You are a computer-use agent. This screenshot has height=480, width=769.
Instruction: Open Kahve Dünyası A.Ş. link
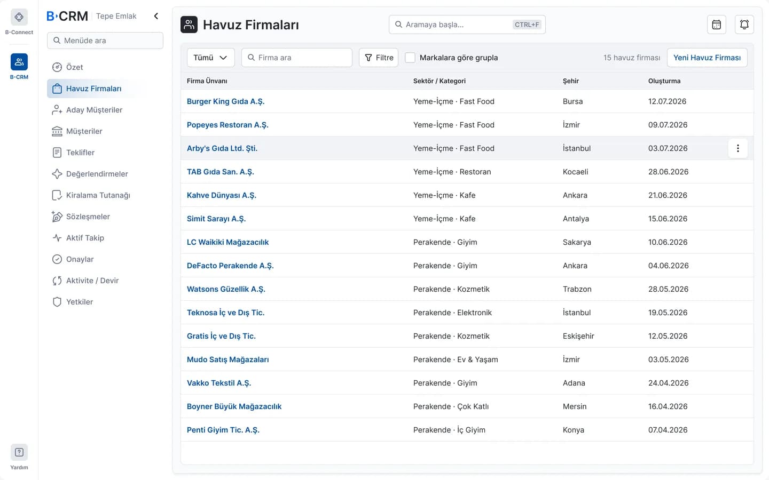pos(222,195)
